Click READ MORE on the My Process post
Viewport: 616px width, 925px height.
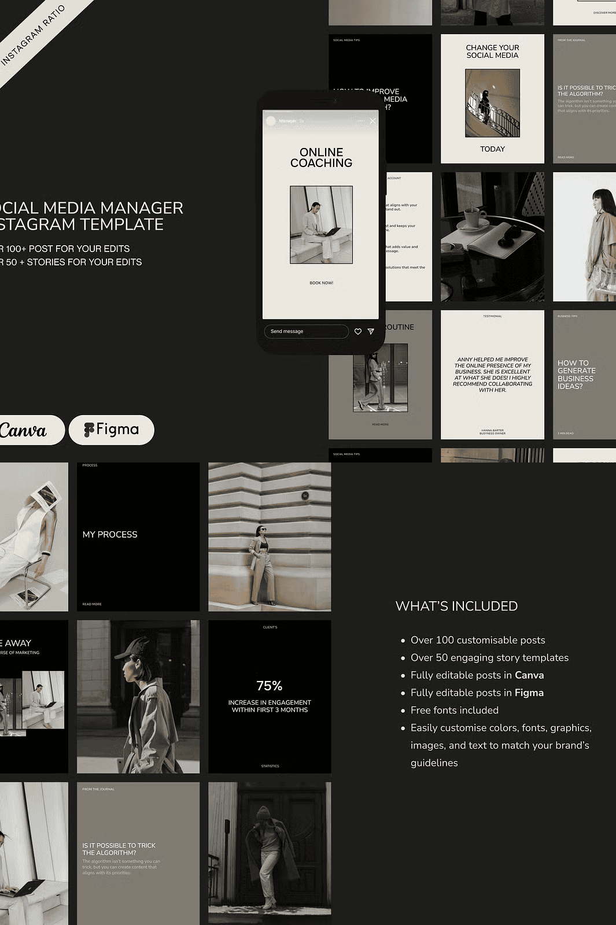[x=92, y=604]
